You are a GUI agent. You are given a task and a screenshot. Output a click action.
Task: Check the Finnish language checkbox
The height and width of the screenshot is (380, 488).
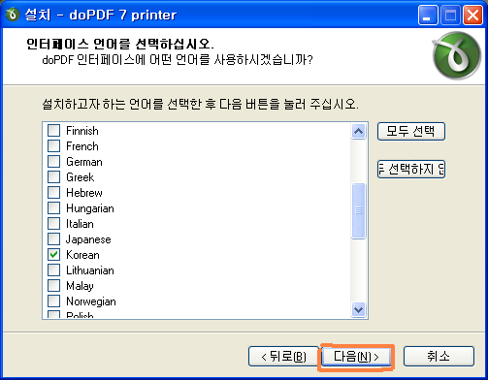(53, 131)
